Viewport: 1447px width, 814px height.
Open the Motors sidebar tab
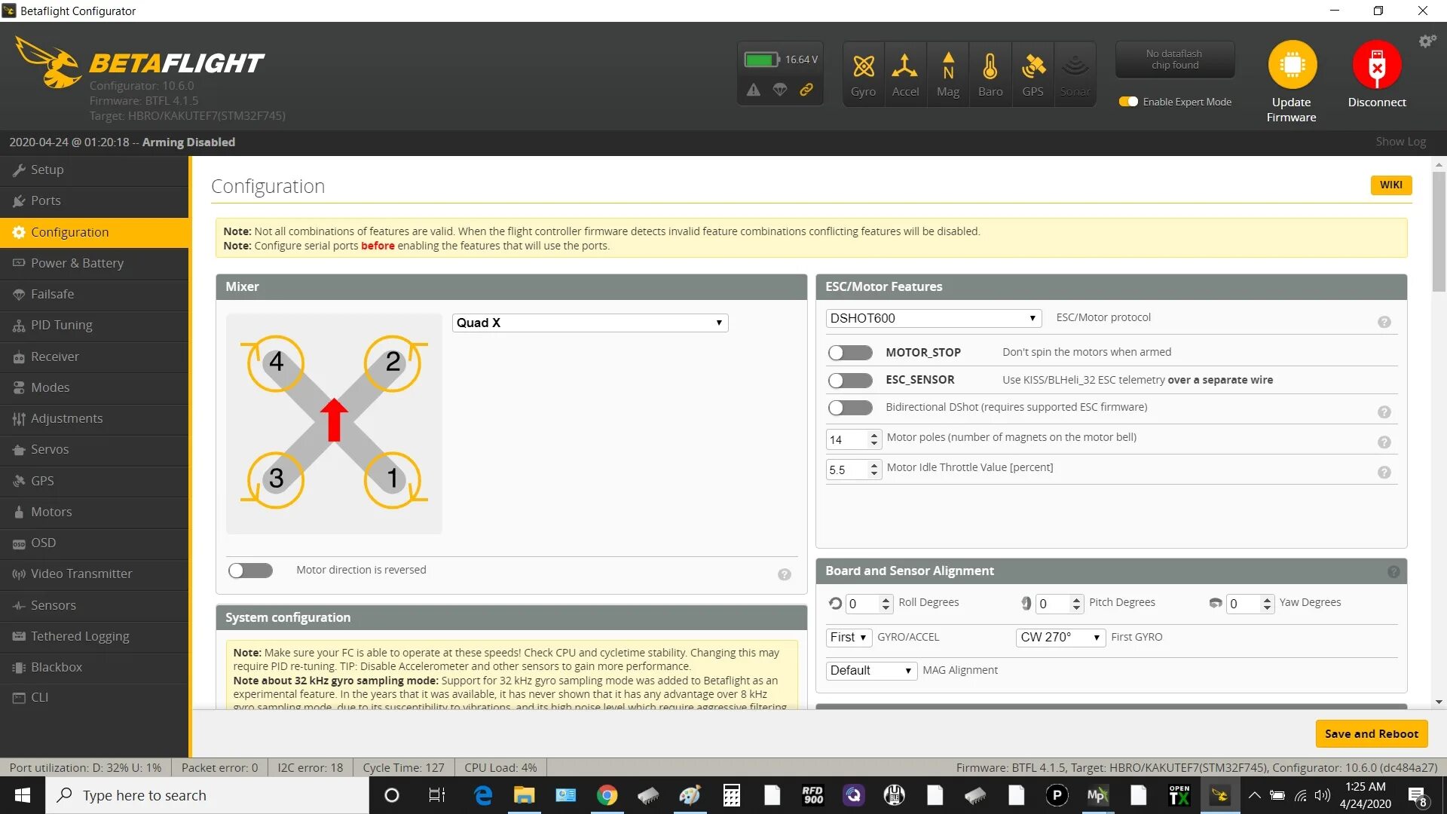51,512
